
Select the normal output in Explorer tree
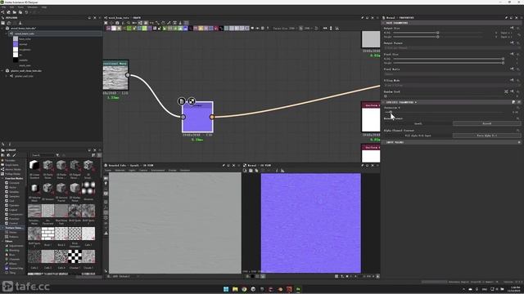point(23,44)
